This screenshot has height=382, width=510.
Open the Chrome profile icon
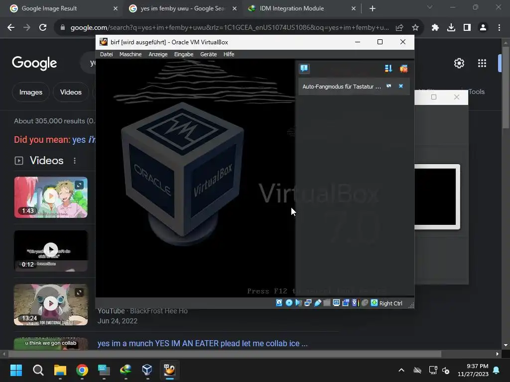click(x=483, y=28)
